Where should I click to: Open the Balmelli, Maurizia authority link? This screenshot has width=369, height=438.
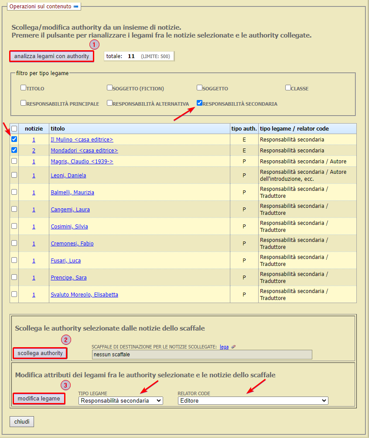(72, 192)
